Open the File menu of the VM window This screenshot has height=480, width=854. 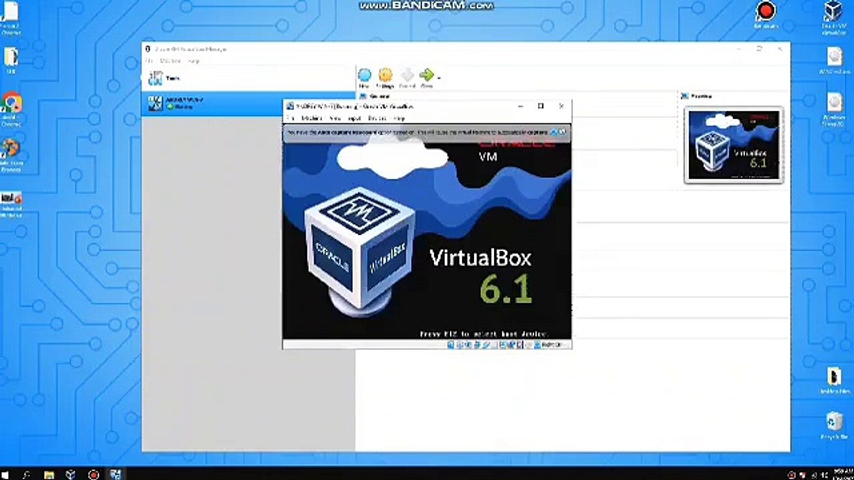290,118
